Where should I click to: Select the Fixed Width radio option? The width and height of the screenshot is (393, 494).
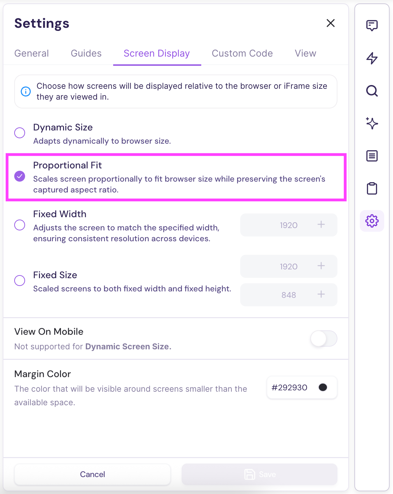tap(20, 225)
